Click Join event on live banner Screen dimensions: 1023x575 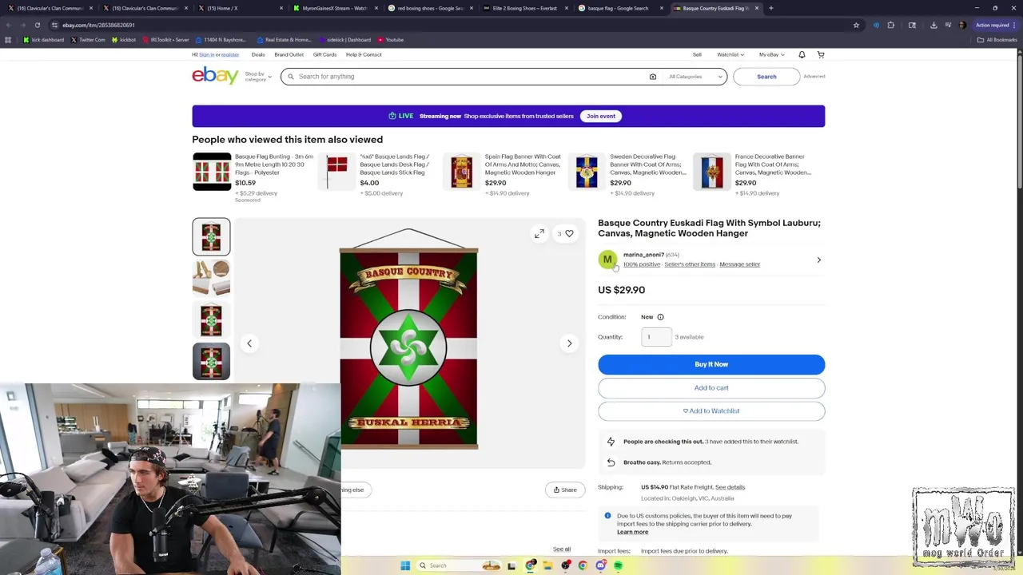tap(601, 116)
